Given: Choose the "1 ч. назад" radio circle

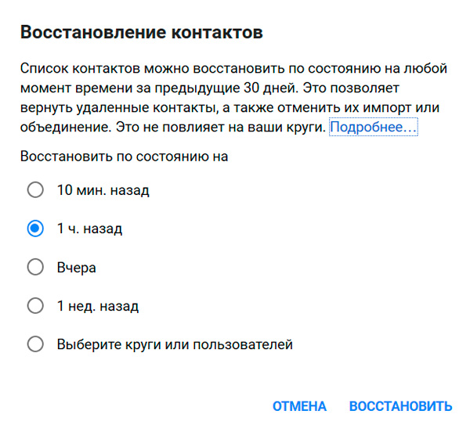Looking at the screenshot, I should 35,229.
